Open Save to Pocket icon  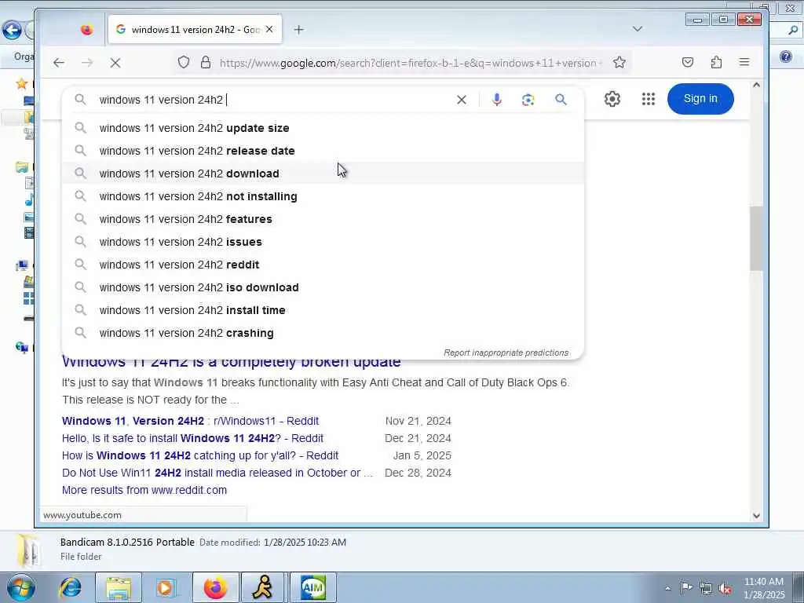pos(688,63)
